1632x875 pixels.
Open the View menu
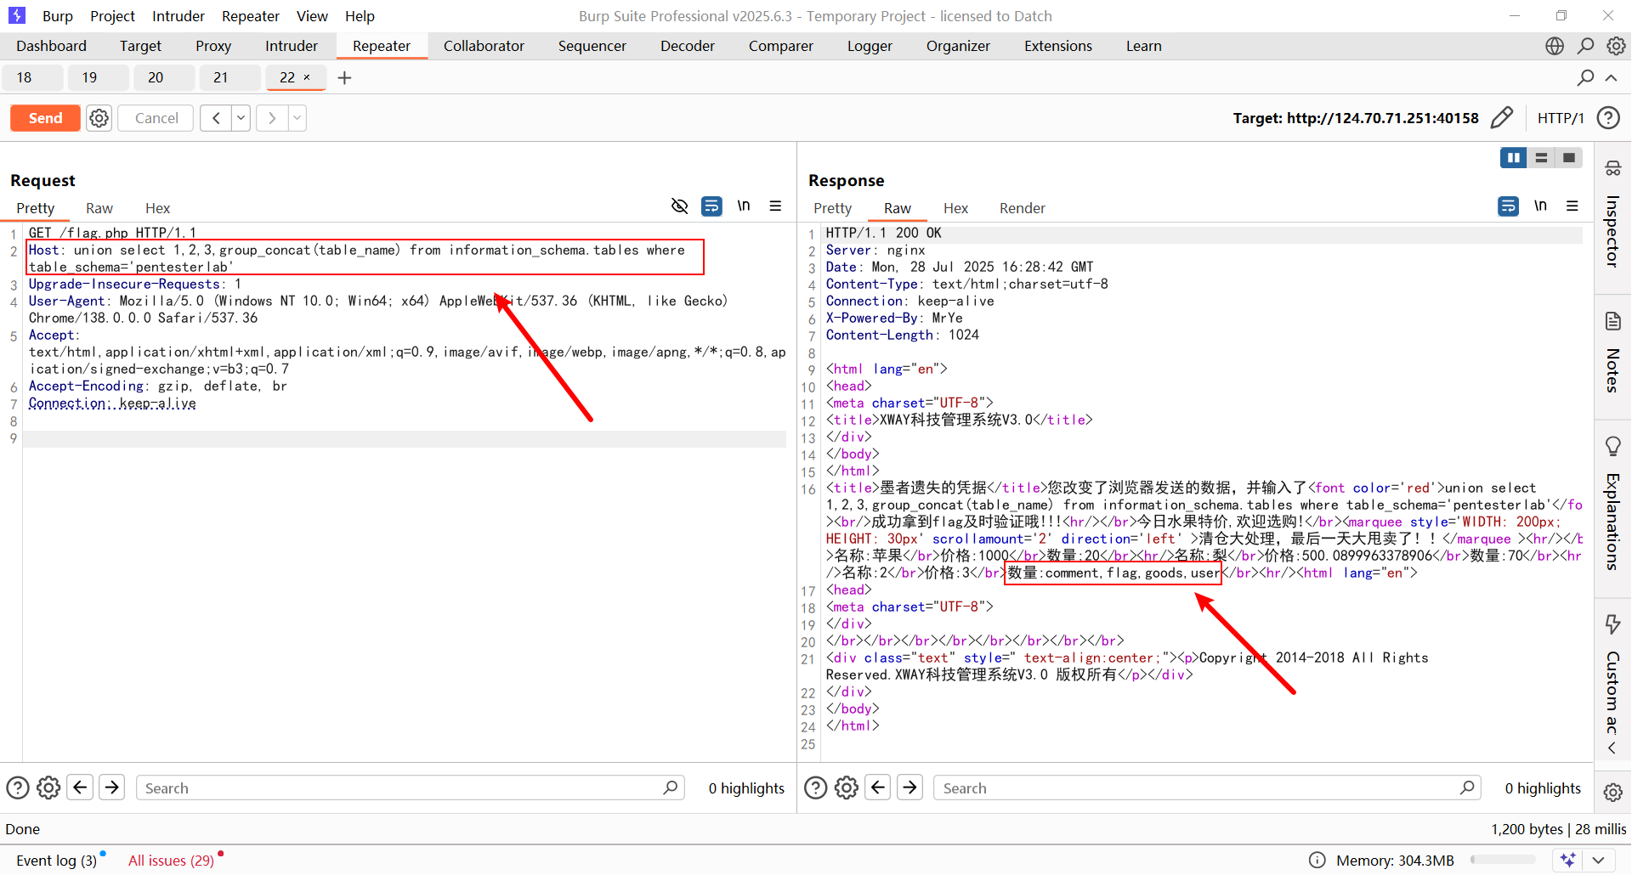[312, 16]
